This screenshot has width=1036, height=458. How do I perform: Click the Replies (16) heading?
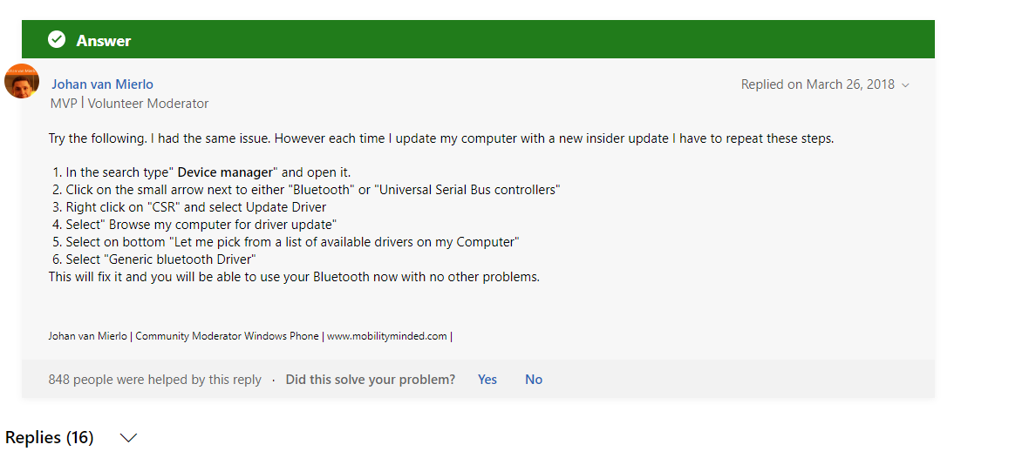coord(50,437)
